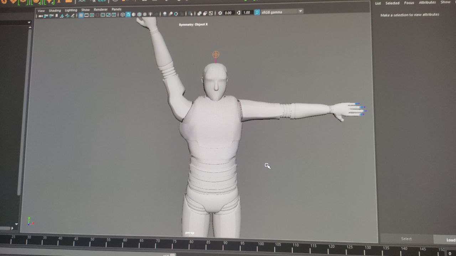Toggle Wireframe on Shaded display

click(x=139, y=15)
